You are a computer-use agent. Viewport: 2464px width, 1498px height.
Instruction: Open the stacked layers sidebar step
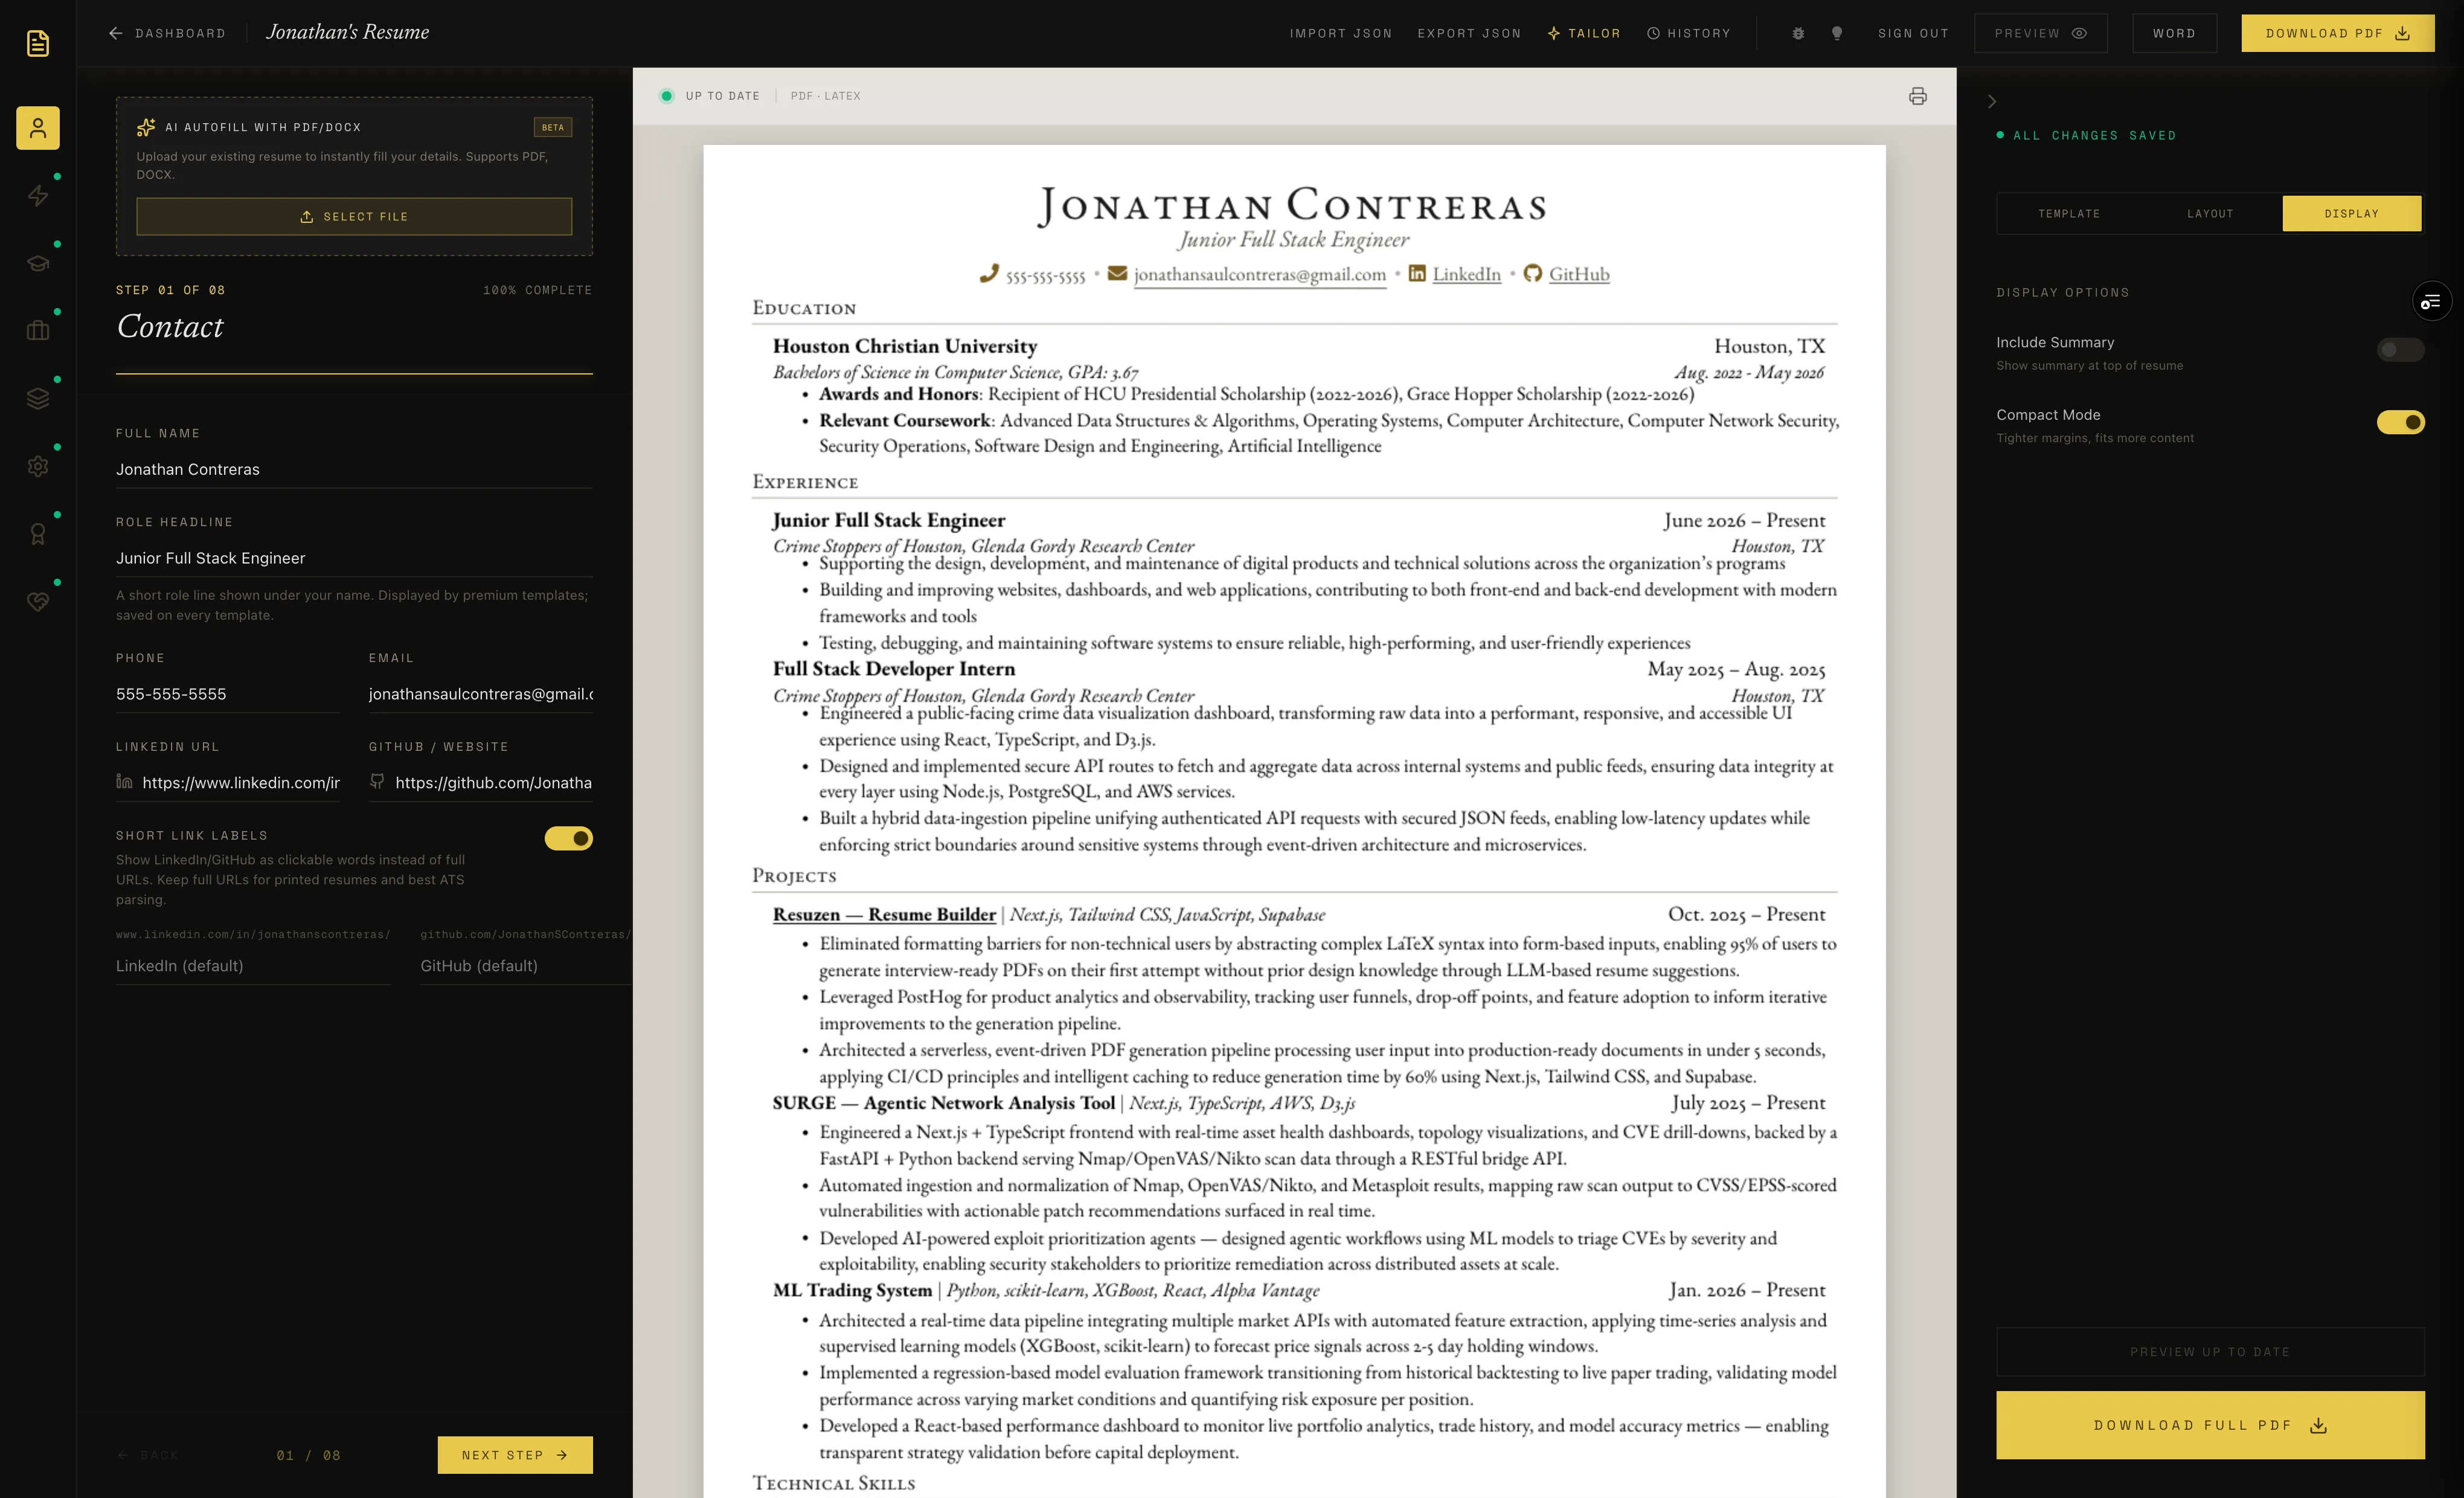click(38, 398)
